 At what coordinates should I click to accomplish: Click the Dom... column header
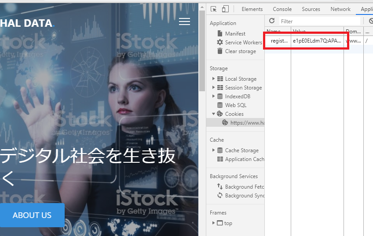click(x=353, y=30)
